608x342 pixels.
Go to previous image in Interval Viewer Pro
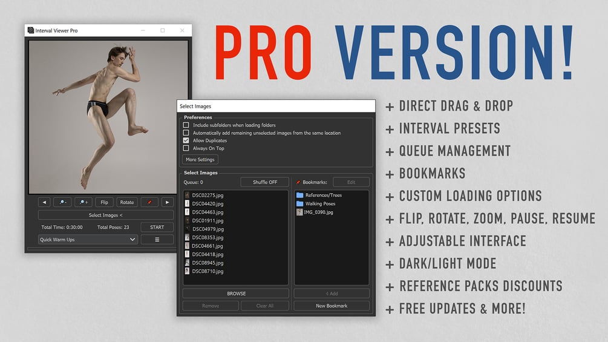click(x=44, y=202)
